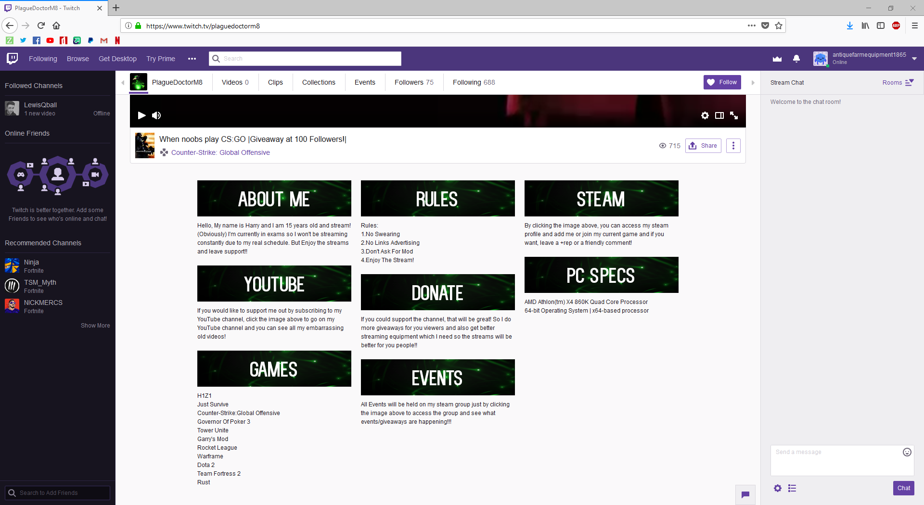Go to the Following page
The height and width of the screenshot is (505, 924).
43,59
